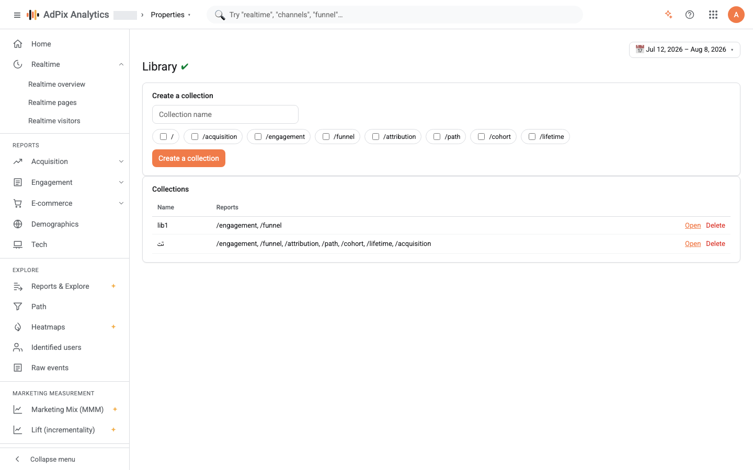Check the /acquisition report checkbox
Viewport: 753px width, 470px height.
point(195,137)
